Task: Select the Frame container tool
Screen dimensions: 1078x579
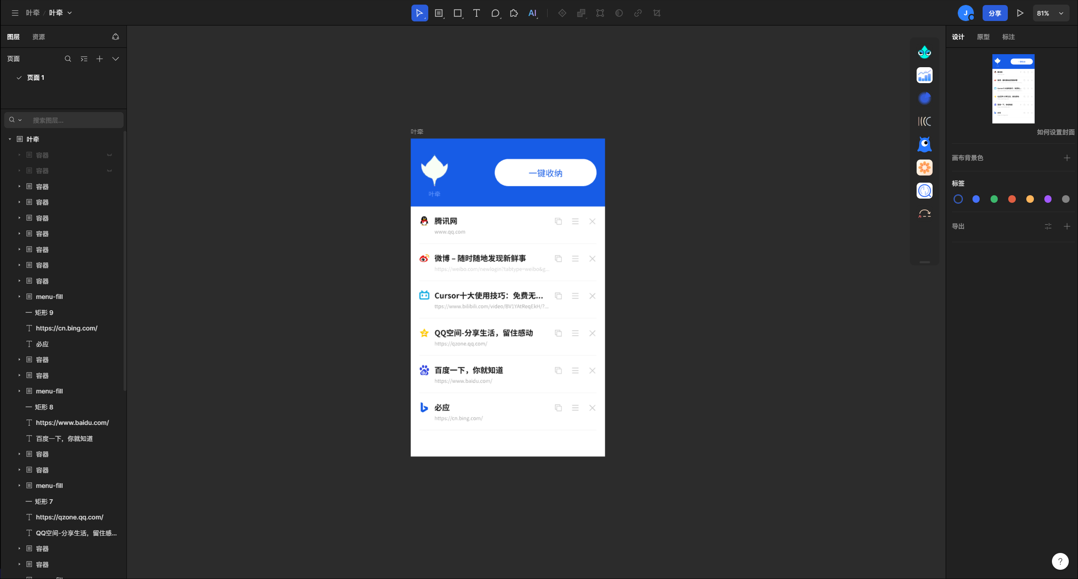Action: (x=438, y=13)
